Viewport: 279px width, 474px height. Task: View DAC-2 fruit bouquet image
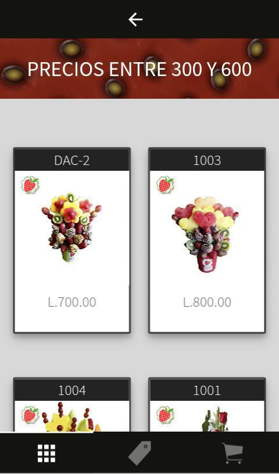tap(71, 227)
